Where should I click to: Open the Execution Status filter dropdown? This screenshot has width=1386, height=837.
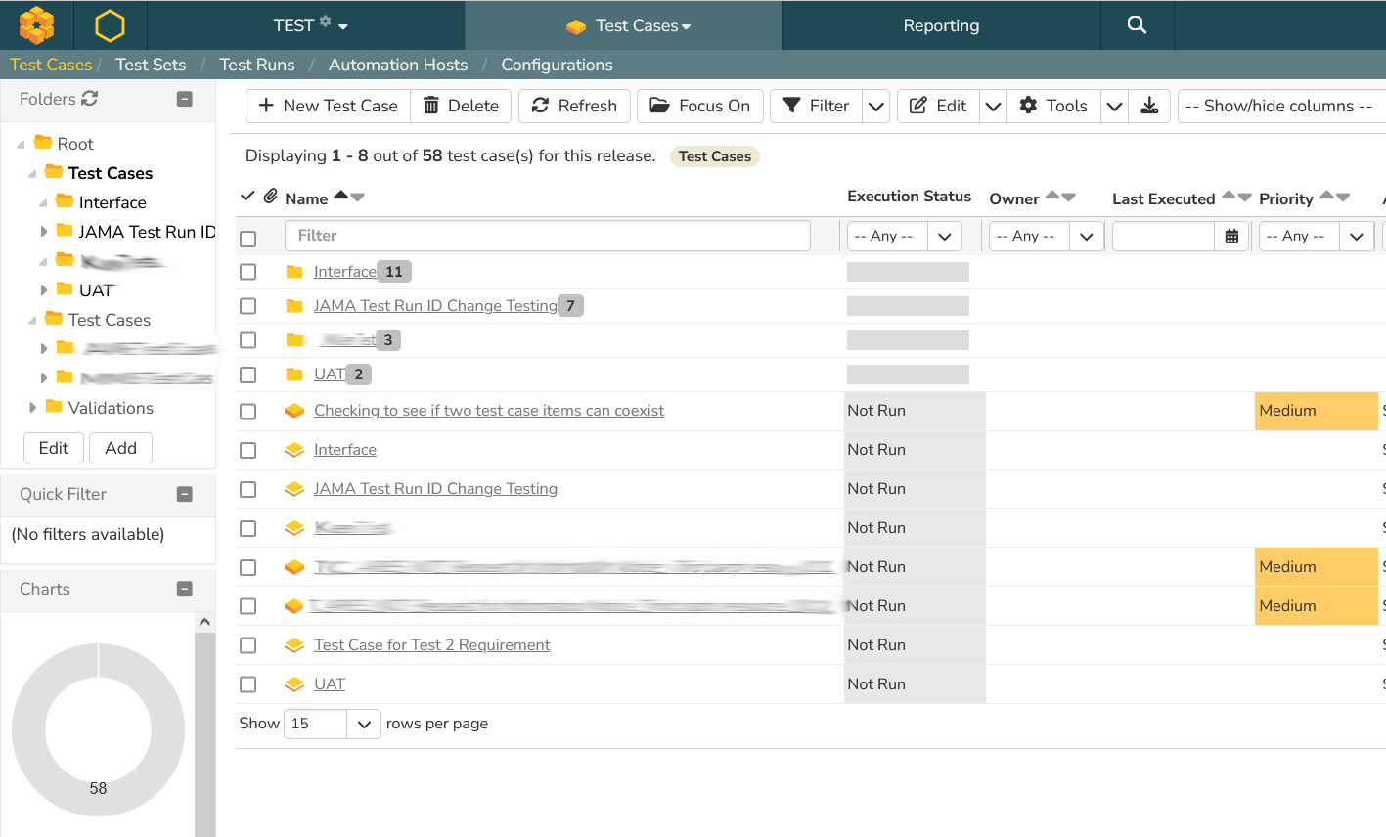[x=904, y=236]
